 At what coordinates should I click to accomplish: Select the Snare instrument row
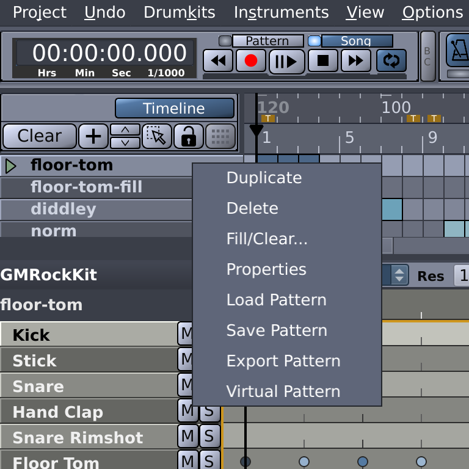click(89, 386)
